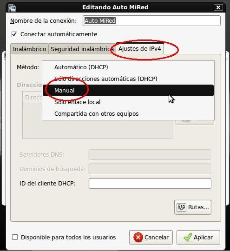
Task: Click the ID del cliente DHCP field
Action: pos(150,183)
